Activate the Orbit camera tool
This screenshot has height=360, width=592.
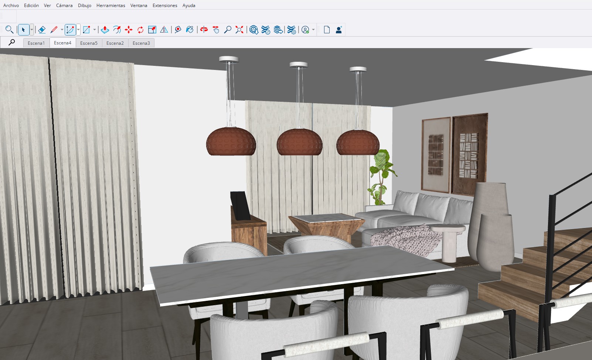pos(204,30)
